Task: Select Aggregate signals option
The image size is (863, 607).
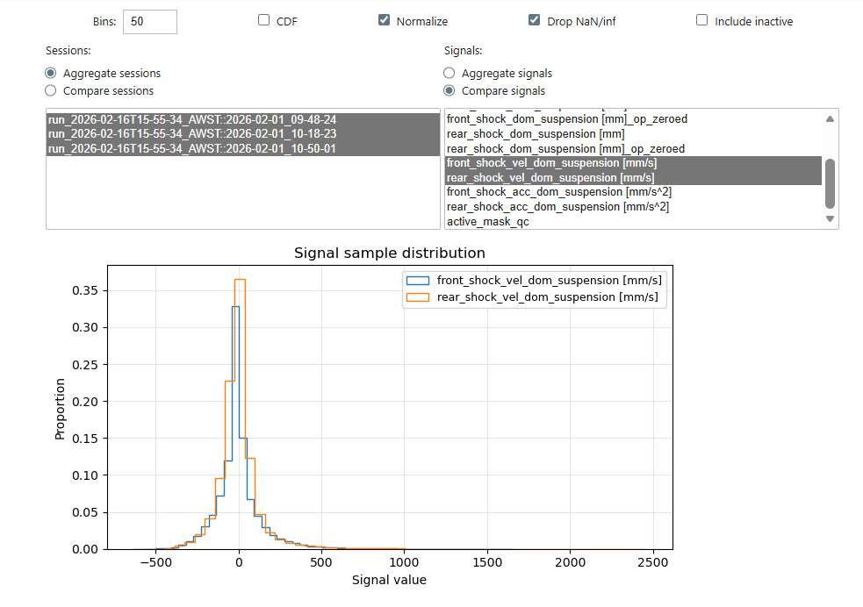Action: click(x=449, y=73)
